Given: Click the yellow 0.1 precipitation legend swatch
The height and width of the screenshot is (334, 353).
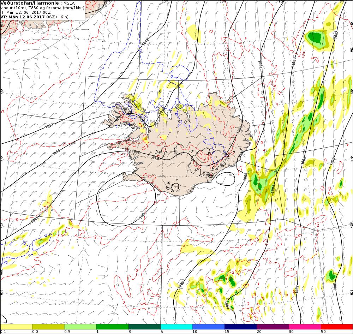Looking at the screenshot, I should click(x=16, y=327).
